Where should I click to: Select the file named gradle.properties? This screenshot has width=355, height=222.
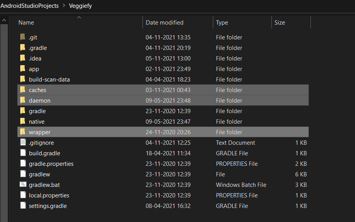click(x=51, y=164)
